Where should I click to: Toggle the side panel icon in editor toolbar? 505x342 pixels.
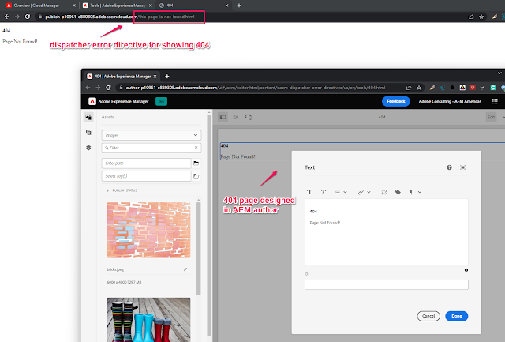(223, 117)
